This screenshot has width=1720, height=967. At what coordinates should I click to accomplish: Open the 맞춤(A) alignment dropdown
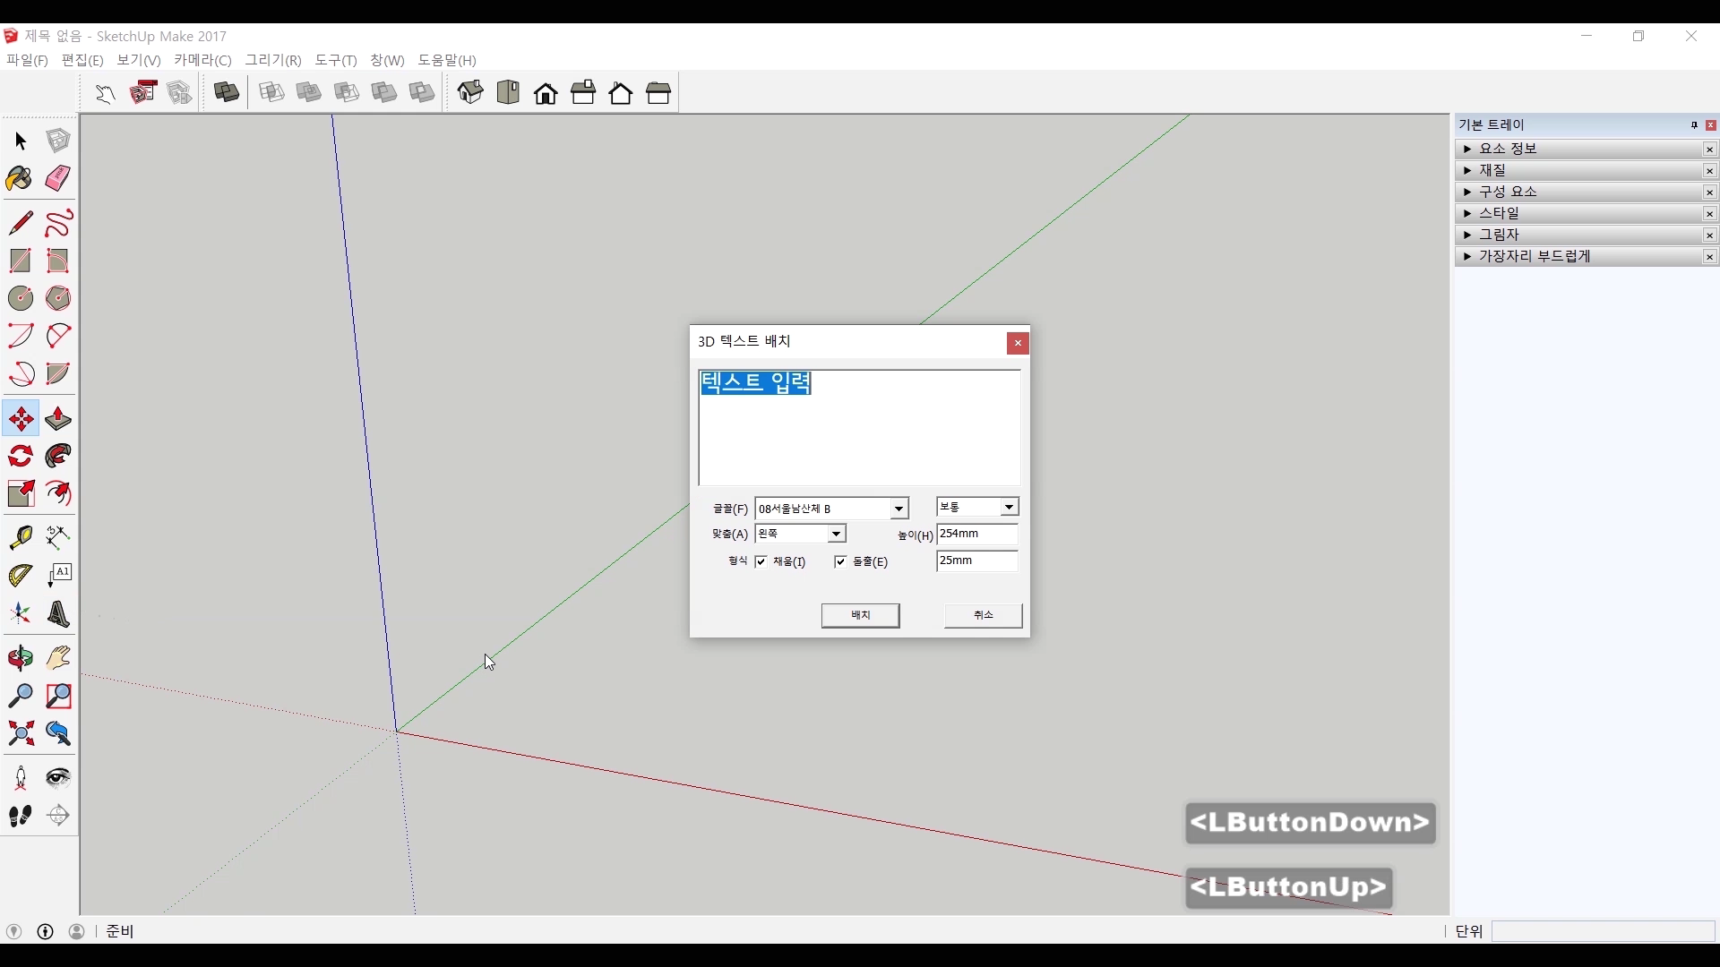click(836, 534)
